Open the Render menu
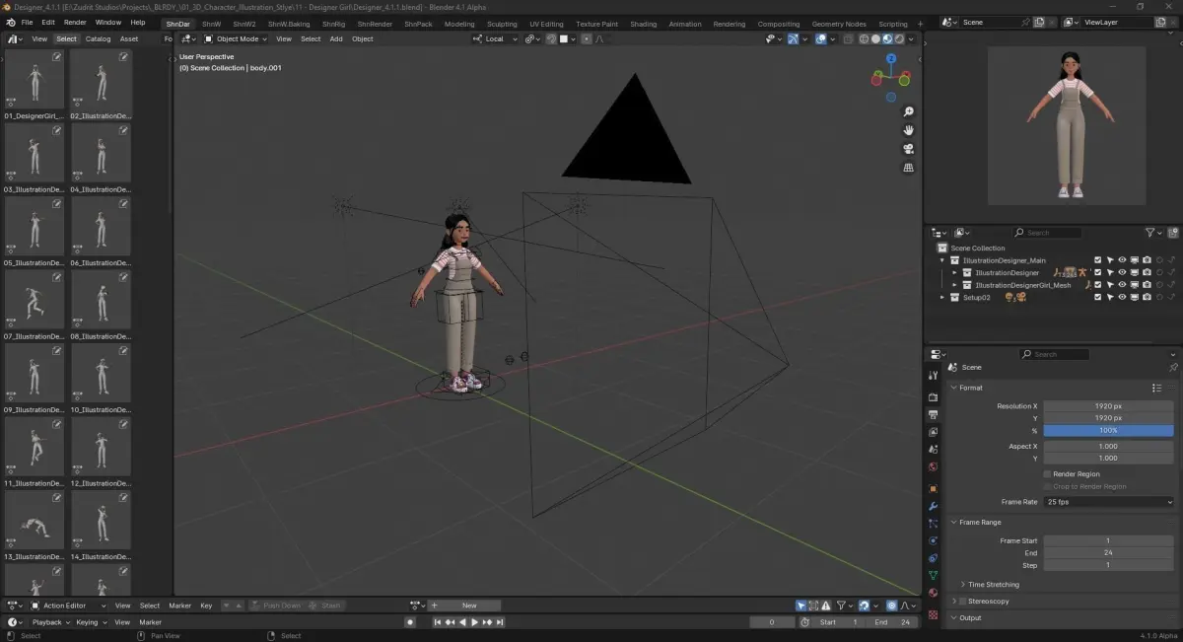This screenshot has height=642, width=1183. click(x=75, y=22)
